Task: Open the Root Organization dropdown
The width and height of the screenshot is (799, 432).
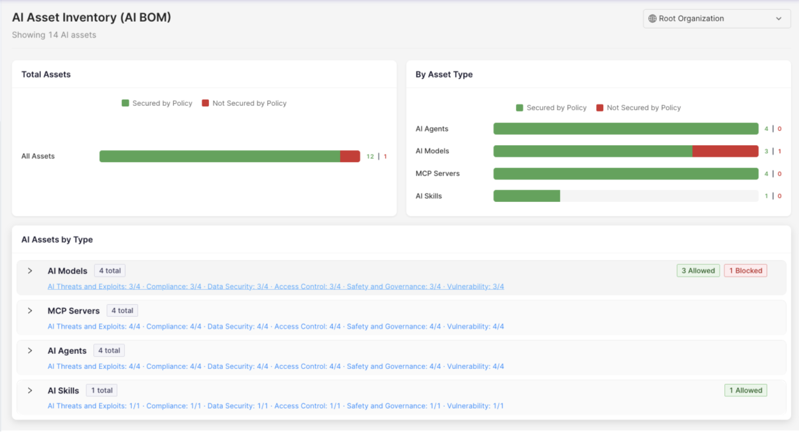Action: [716, 19]
